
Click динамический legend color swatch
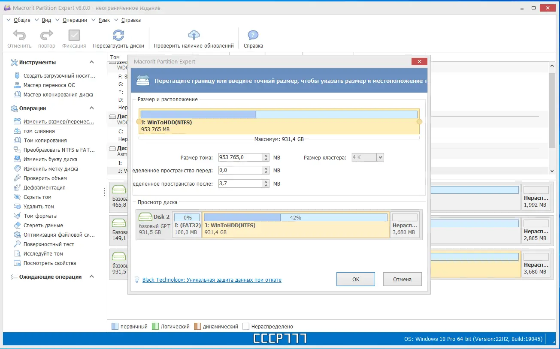point(197,327)
